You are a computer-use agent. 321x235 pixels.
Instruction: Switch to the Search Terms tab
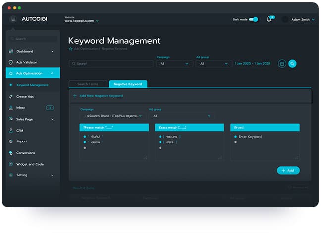(x=88, y=84)
